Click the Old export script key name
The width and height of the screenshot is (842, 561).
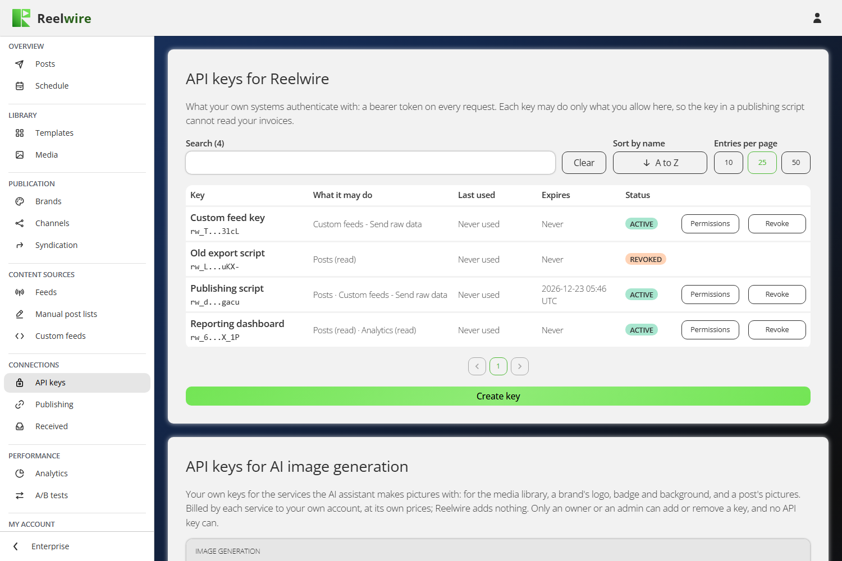click(227, 253)
